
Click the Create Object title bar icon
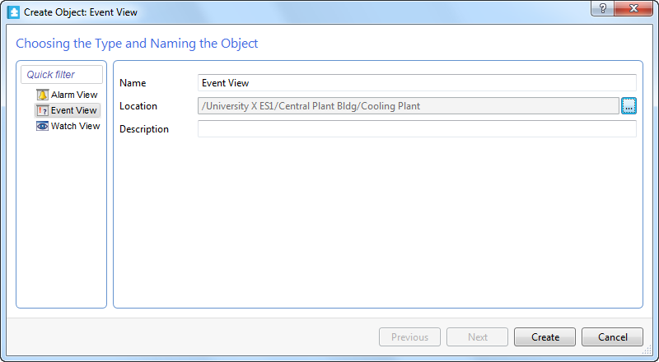pos(13,13)
